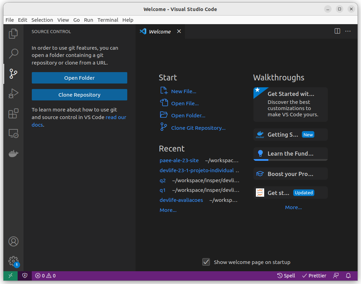Open the Manage gear icon
Screen dimensions: 361x284
coord(13,261)
